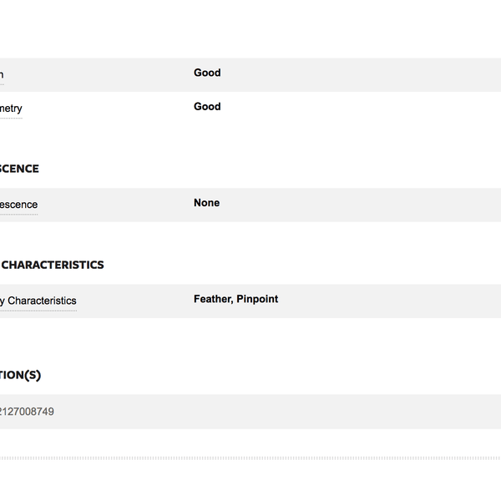Click the partially visible Symmetry label
The image size is (501, 501).
coord(11,109)
